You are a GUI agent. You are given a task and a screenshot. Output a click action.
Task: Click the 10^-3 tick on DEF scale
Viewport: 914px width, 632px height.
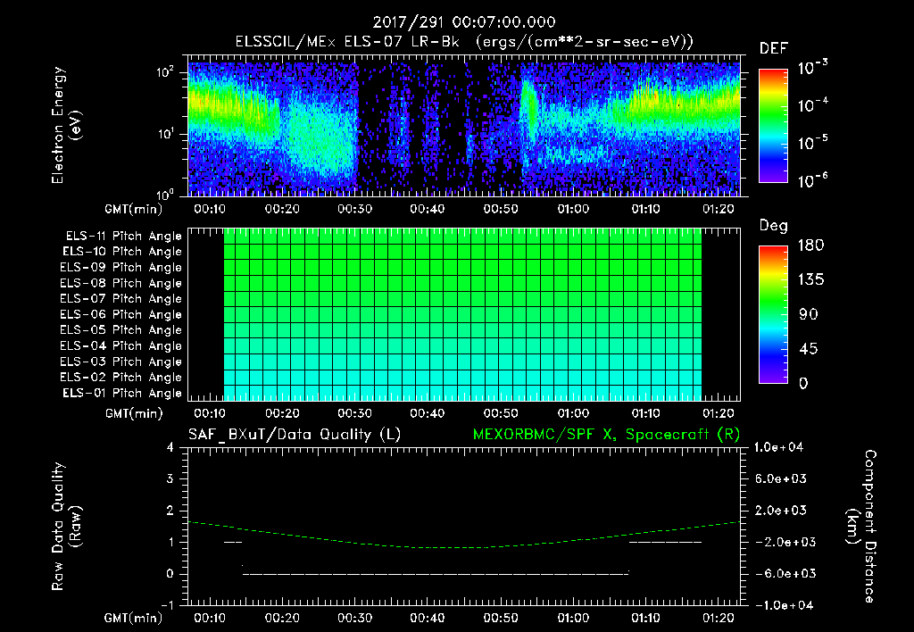[812, 68]
